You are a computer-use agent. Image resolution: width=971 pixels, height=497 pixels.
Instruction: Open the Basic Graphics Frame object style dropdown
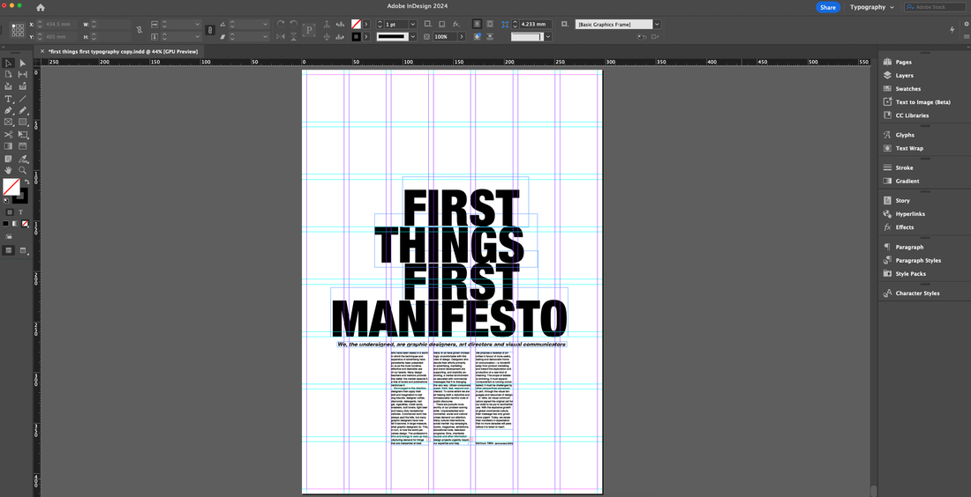pos(657,24)
